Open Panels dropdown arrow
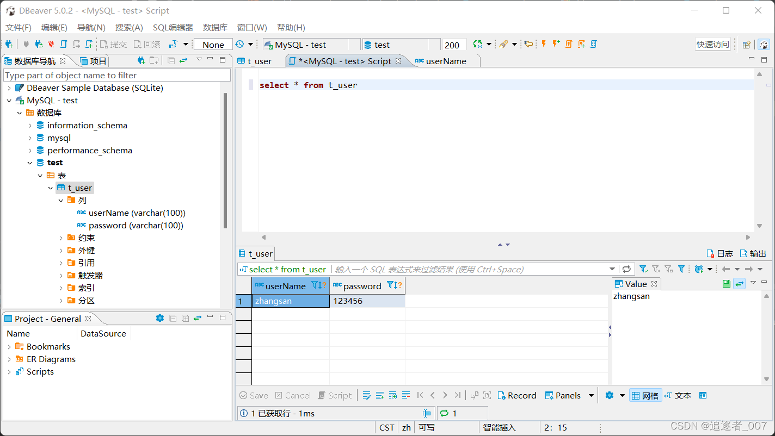Image resolution: width=775 pixels, height=436 pixels. point(591,395)
